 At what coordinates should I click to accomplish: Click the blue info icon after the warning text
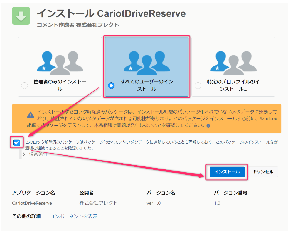pyautogui.click(x=208, y=126)
